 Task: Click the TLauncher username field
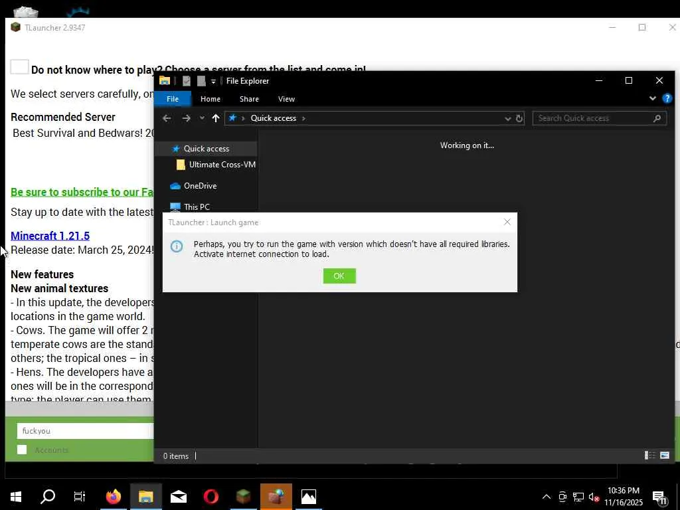point(86,430)
